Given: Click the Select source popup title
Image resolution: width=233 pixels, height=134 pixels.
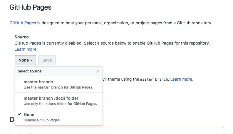Looking at the screenshot, I should pyautogui.click(x=30, y=71).
